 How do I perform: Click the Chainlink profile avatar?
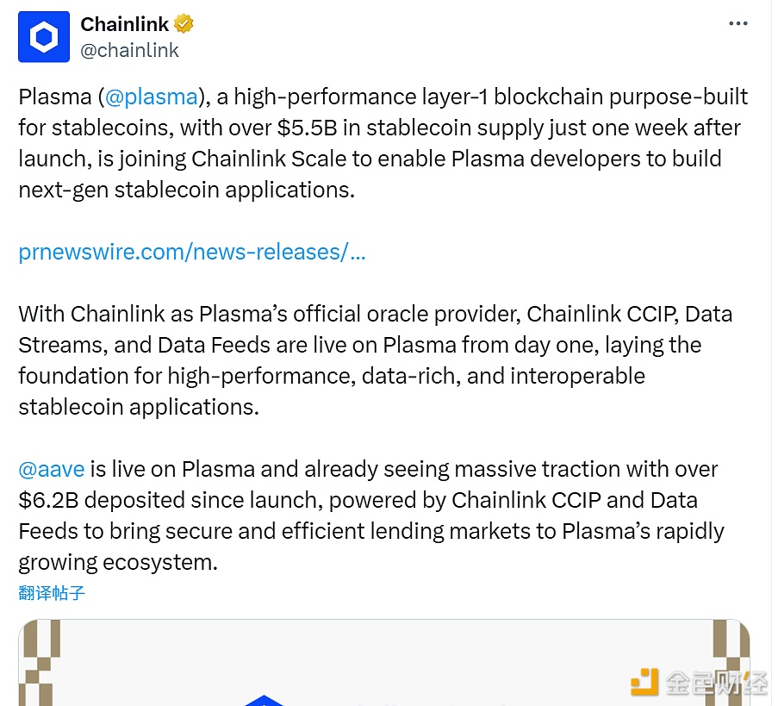(44, 37)
